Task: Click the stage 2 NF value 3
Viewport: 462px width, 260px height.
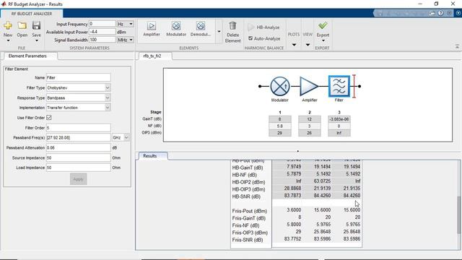Action: 310,126
